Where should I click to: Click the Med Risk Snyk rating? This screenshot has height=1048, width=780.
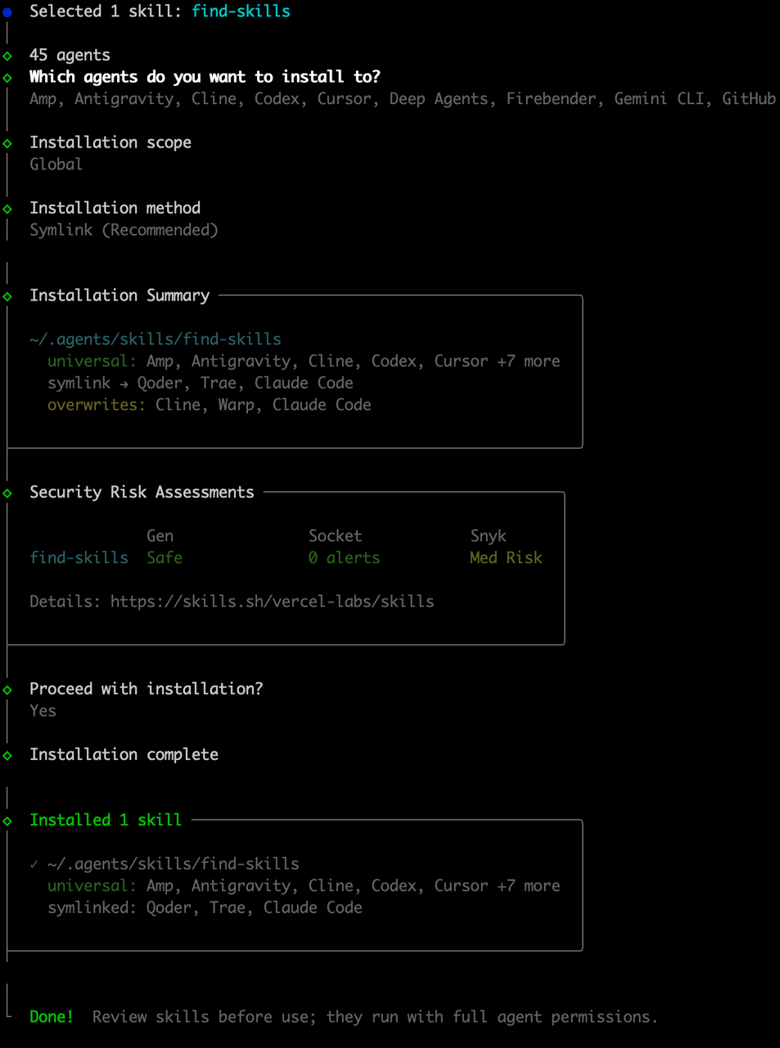[506, 558]
